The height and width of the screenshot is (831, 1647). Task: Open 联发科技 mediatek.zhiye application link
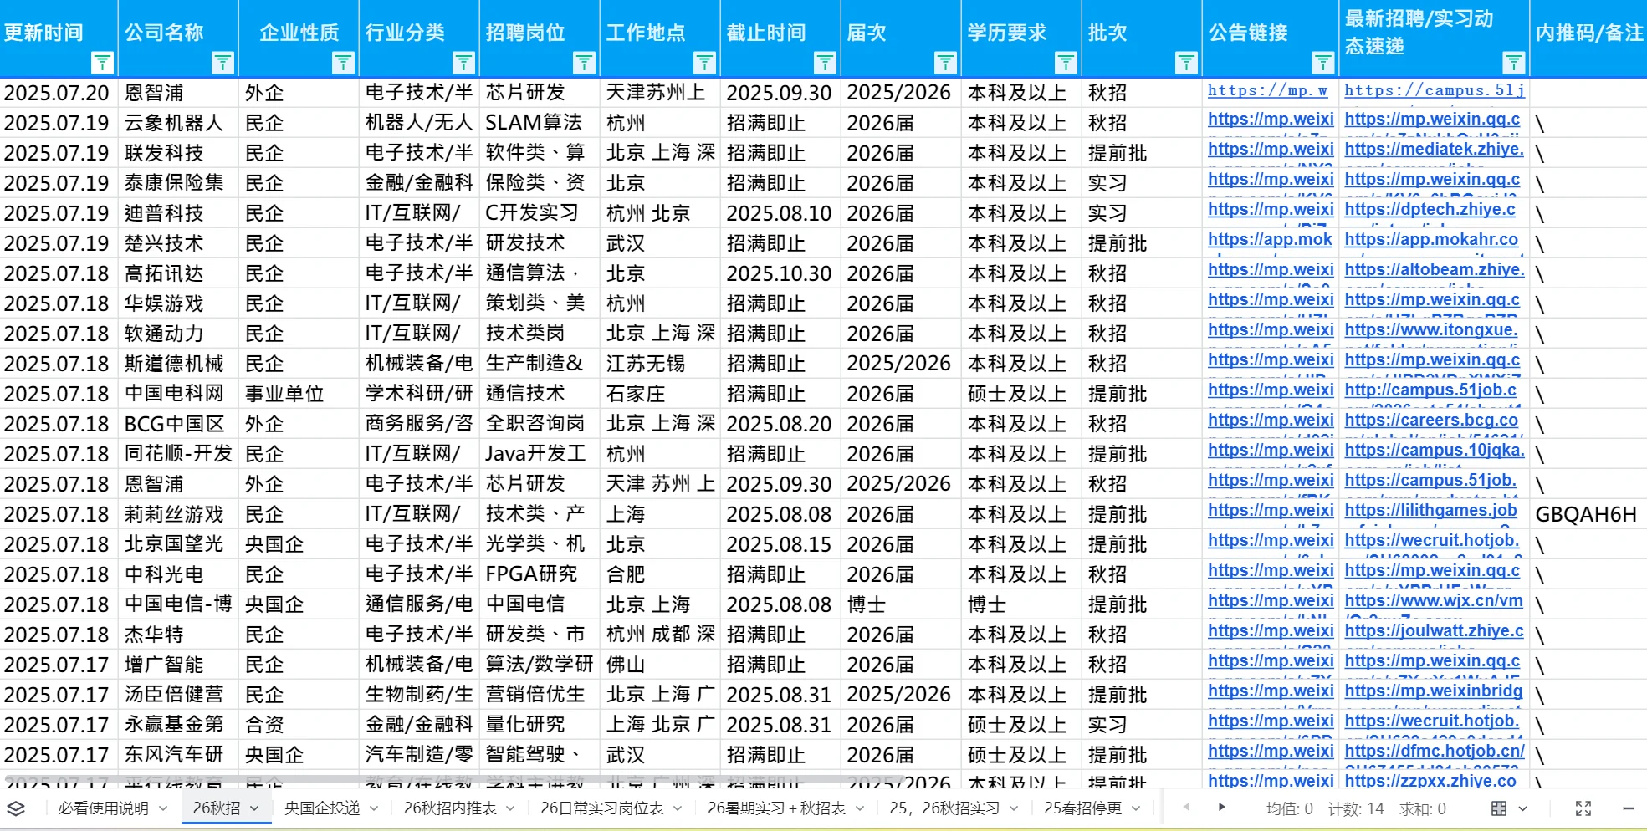[1434, 149]
